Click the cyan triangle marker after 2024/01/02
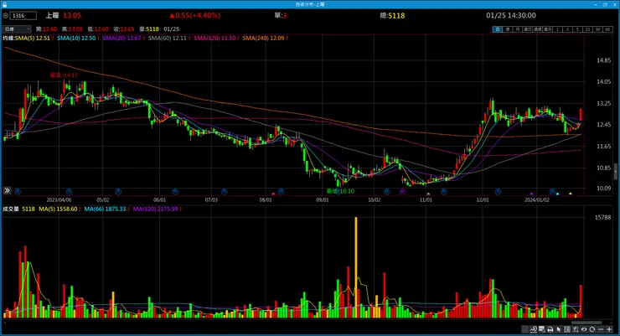 click(x=557, y=194)
